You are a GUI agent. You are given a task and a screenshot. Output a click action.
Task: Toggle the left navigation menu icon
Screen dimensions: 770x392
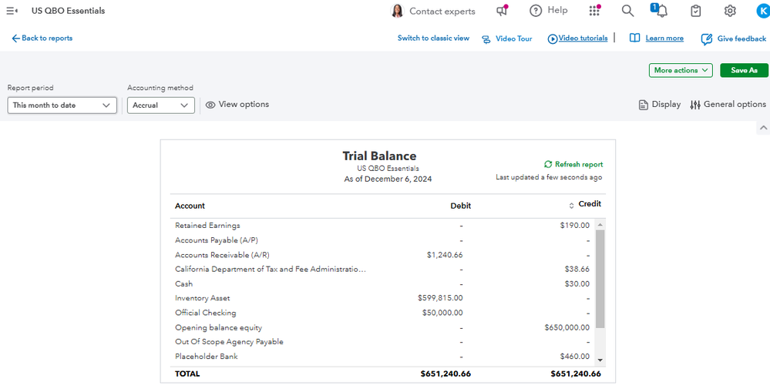[x=12, y=11]
